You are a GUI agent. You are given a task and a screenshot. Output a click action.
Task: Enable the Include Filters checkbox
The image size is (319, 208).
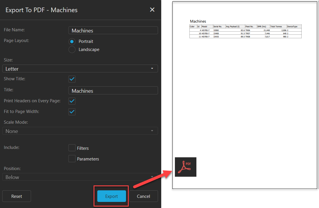(72, 148)
